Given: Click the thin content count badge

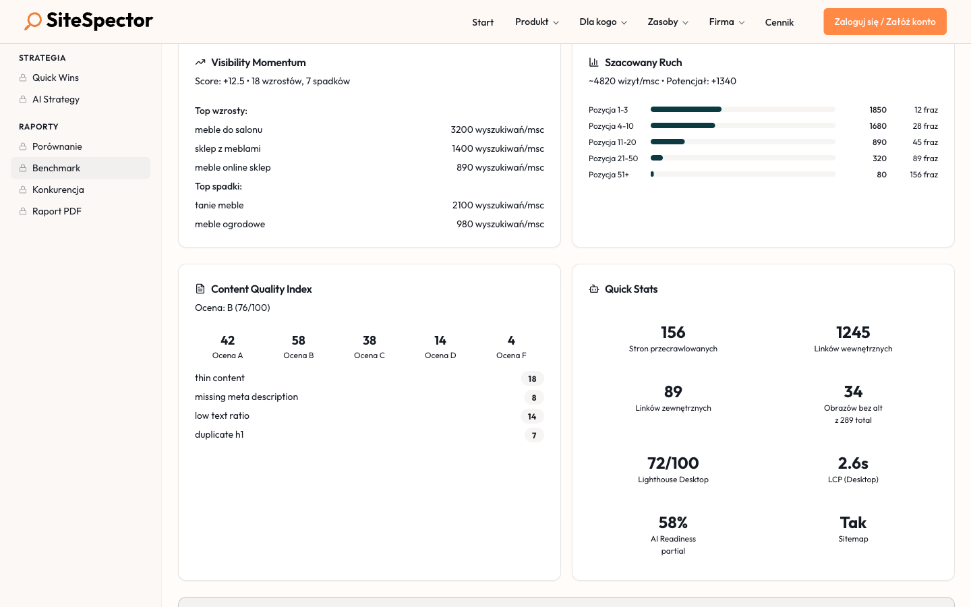Looking at the screenshot, I should pyautogui.click(x=532, y=379).
